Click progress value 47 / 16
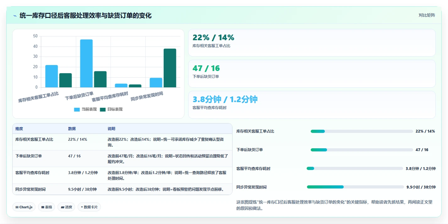 click(422, 150)
